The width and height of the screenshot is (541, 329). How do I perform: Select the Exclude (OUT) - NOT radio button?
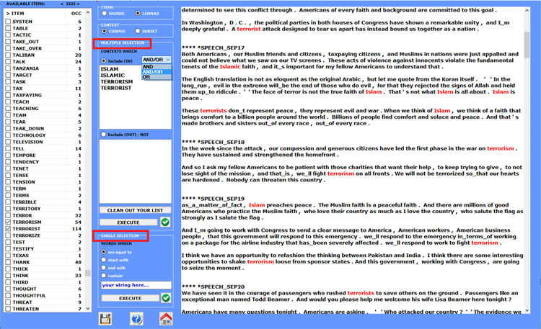(103, 135)
